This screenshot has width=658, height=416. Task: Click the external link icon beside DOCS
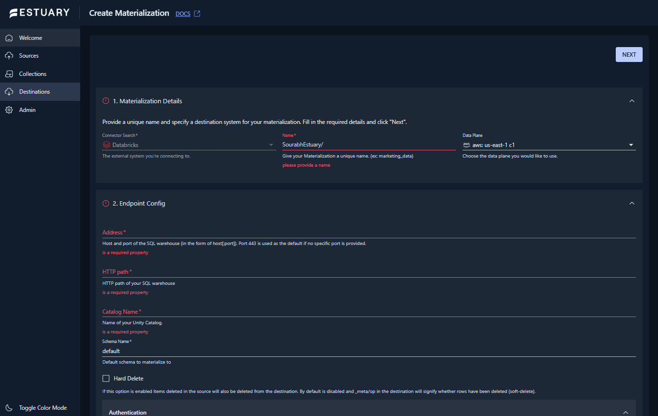[x=197, y=13]
